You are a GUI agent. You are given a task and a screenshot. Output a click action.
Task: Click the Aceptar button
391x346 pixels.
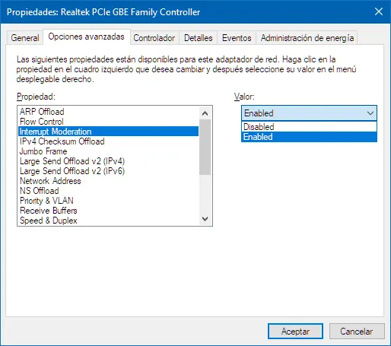295,332
